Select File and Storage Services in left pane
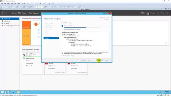Screen dimensions: 171x96 pos(10,26)
